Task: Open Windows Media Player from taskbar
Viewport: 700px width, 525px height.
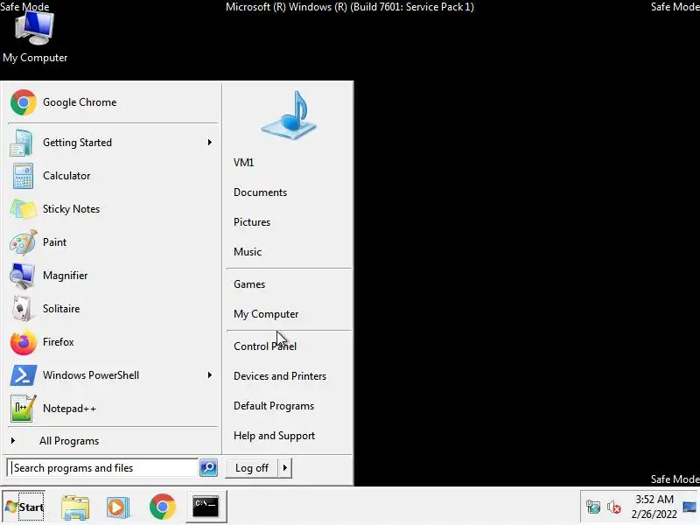Action: pyautogui.click(x=117, y=507)
